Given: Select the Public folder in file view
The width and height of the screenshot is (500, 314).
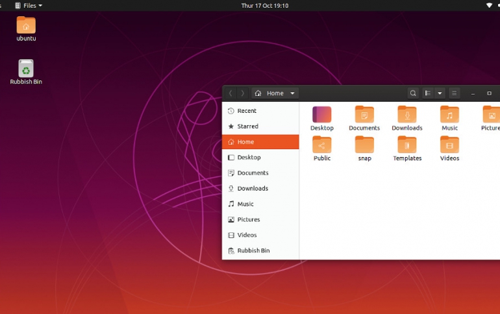Looking at the screenshot, I should pyautogui.click(x=321, y=149).
